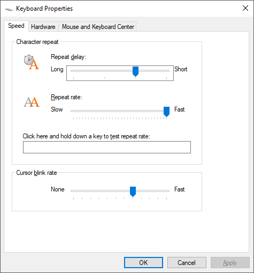254x273 pixels.
Task: Click the Cancel button
Action: [187, 262]
